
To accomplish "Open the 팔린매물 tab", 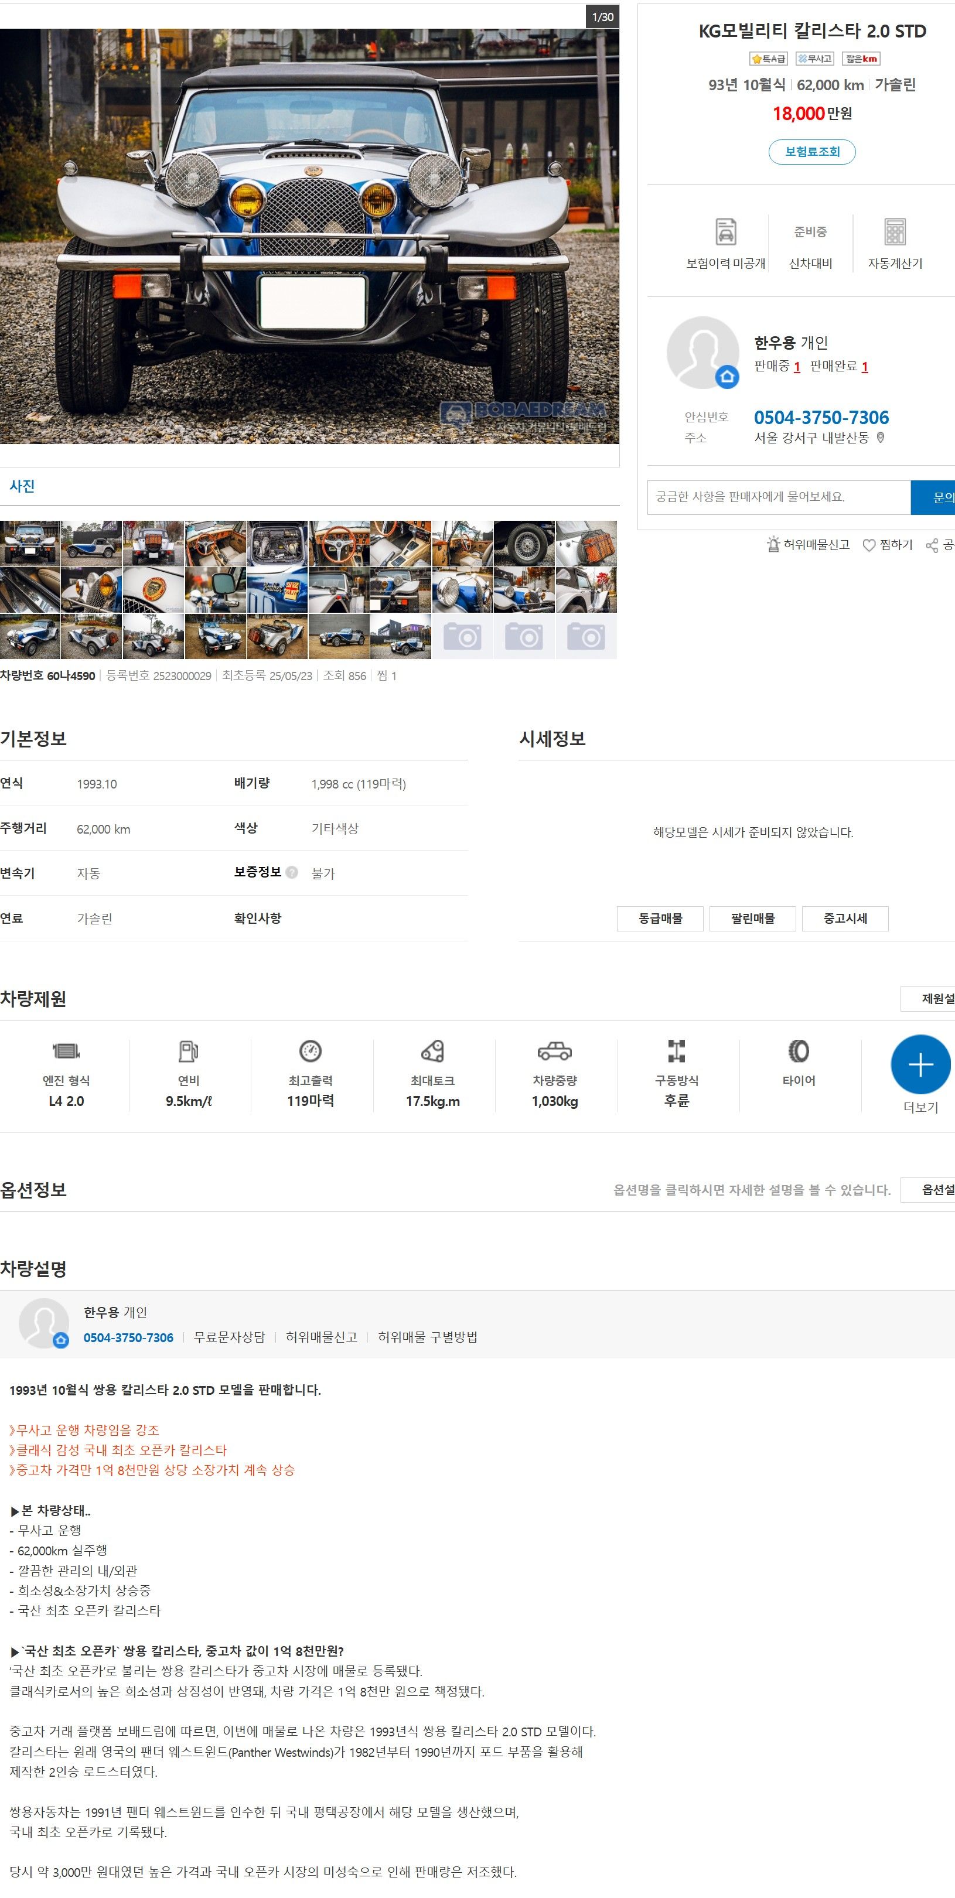I will (x=752, y=919).
